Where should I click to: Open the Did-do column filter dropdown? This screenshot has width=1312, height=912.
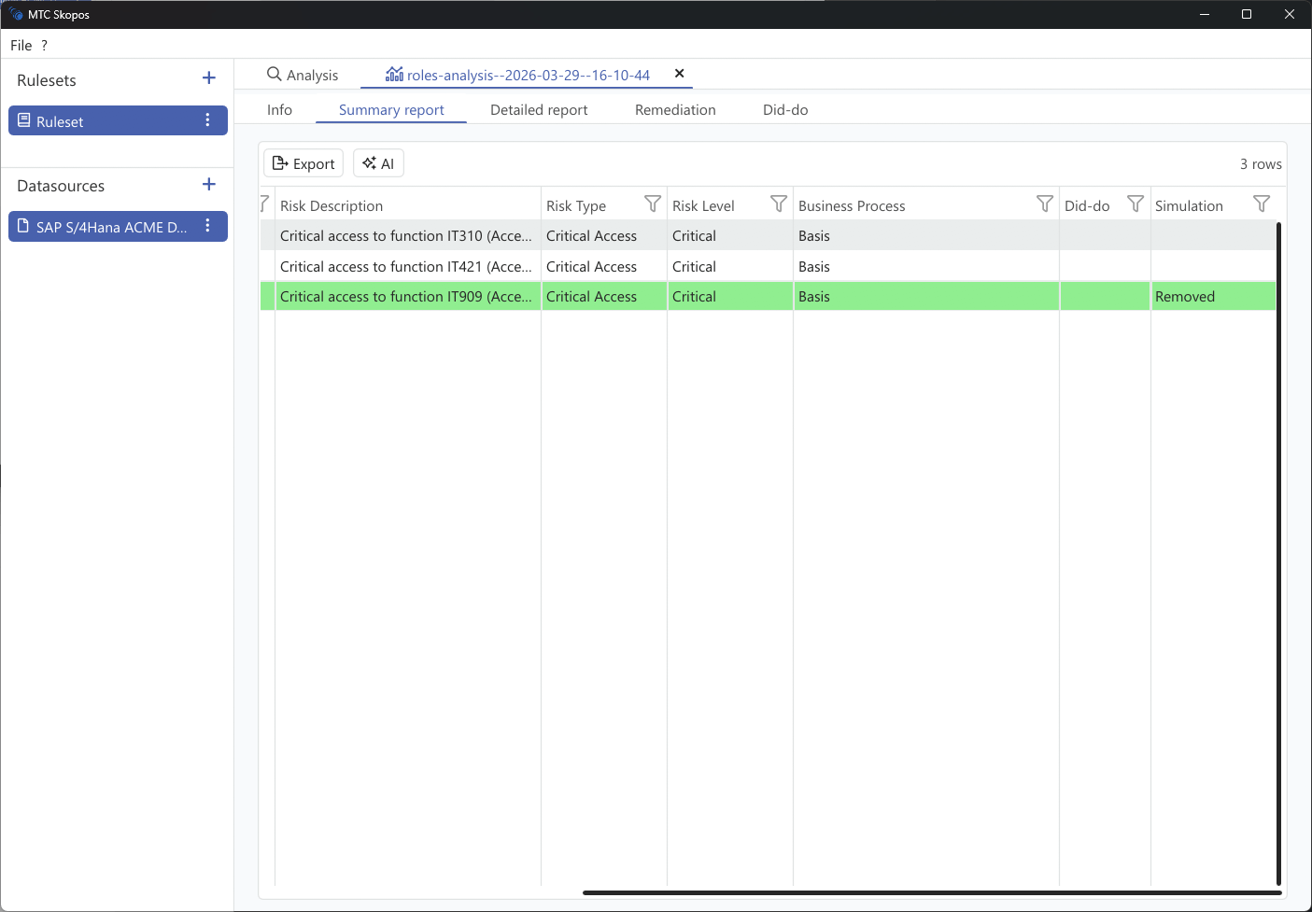pos(1136,203)
